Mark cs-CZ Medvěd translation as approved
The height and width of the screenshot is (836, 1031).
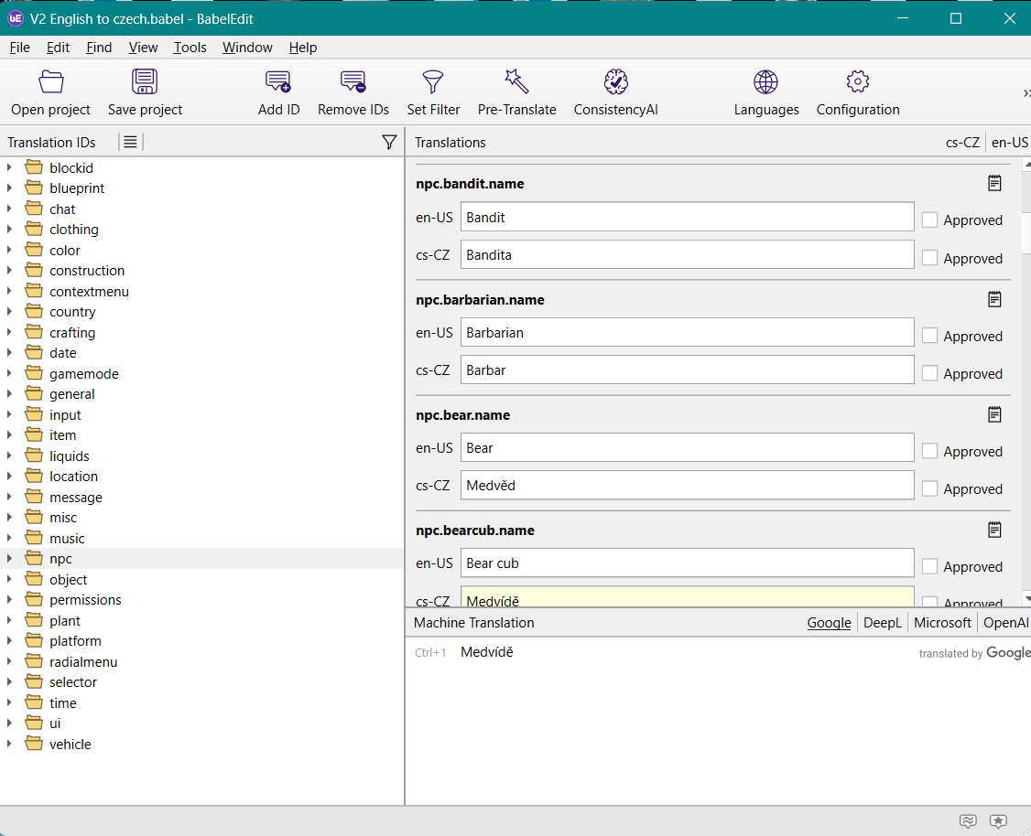(x=930, y=489)
